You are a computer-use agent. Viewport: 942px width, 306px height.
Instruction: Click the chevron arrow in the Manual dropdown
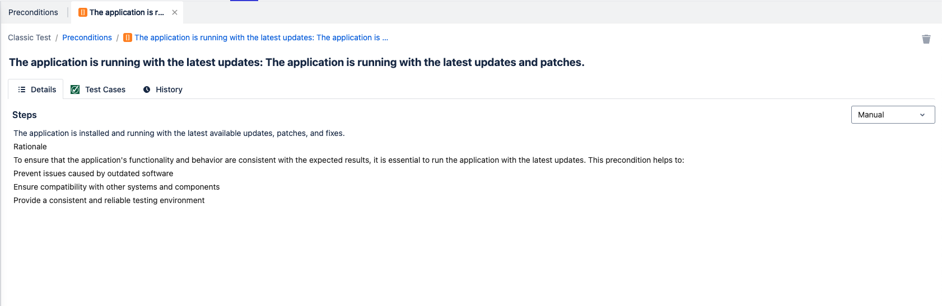click(922, 115)
